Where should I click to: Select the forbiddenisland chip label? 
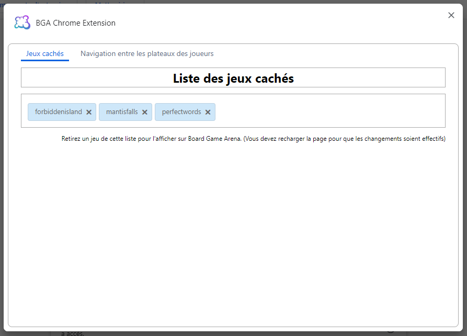click(x=59, y=112)
